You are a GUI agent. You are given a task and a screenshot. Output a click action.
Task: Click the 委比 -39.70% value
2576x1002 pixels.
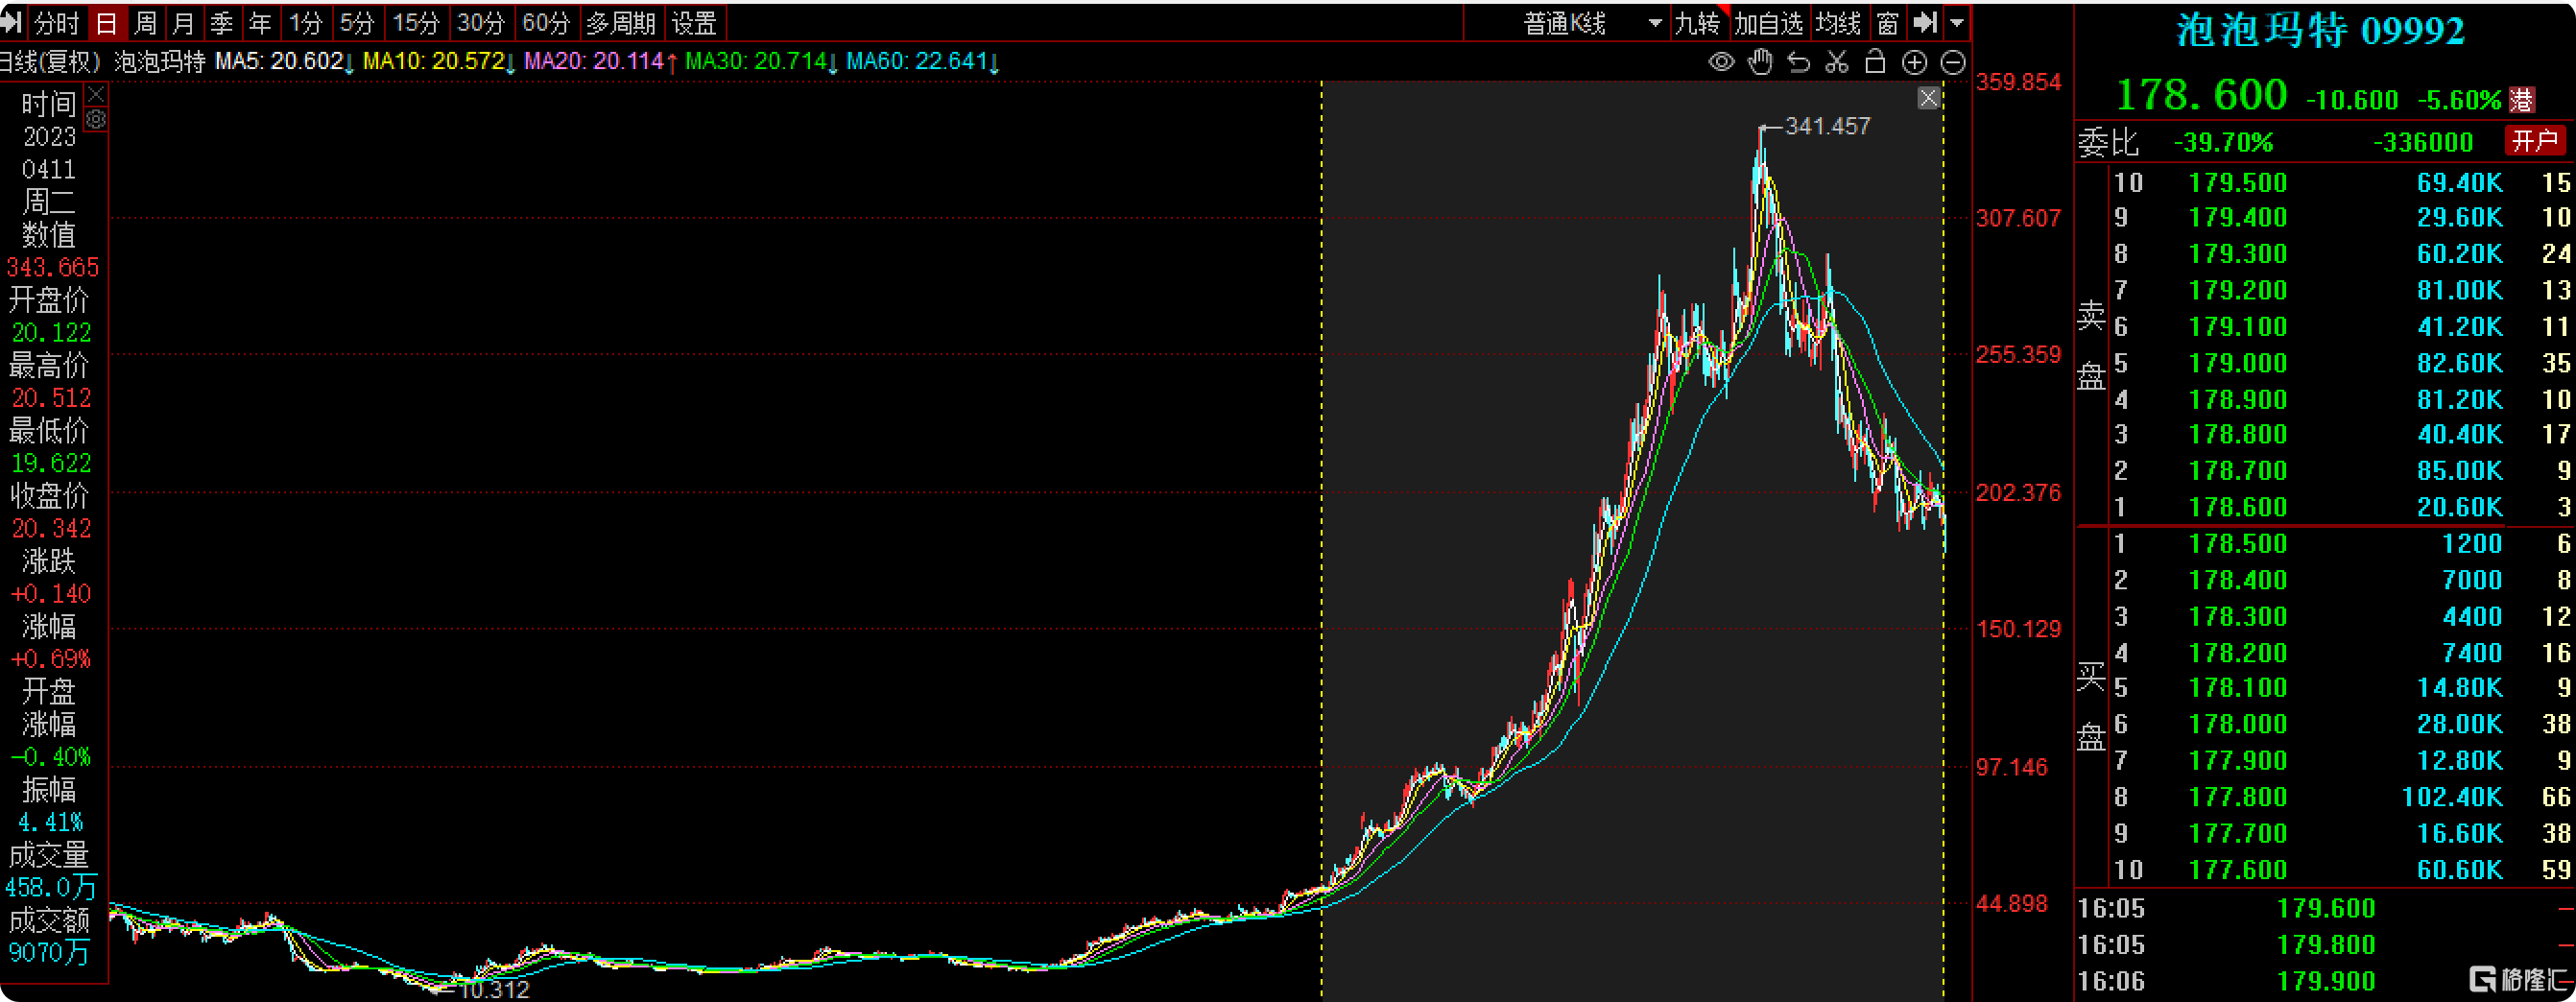2223,142
